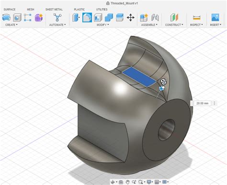The image size is (227, 185).
Task: Select the Zoom magnifier tool
Action: pyautogui.click(x=134, y=182)
